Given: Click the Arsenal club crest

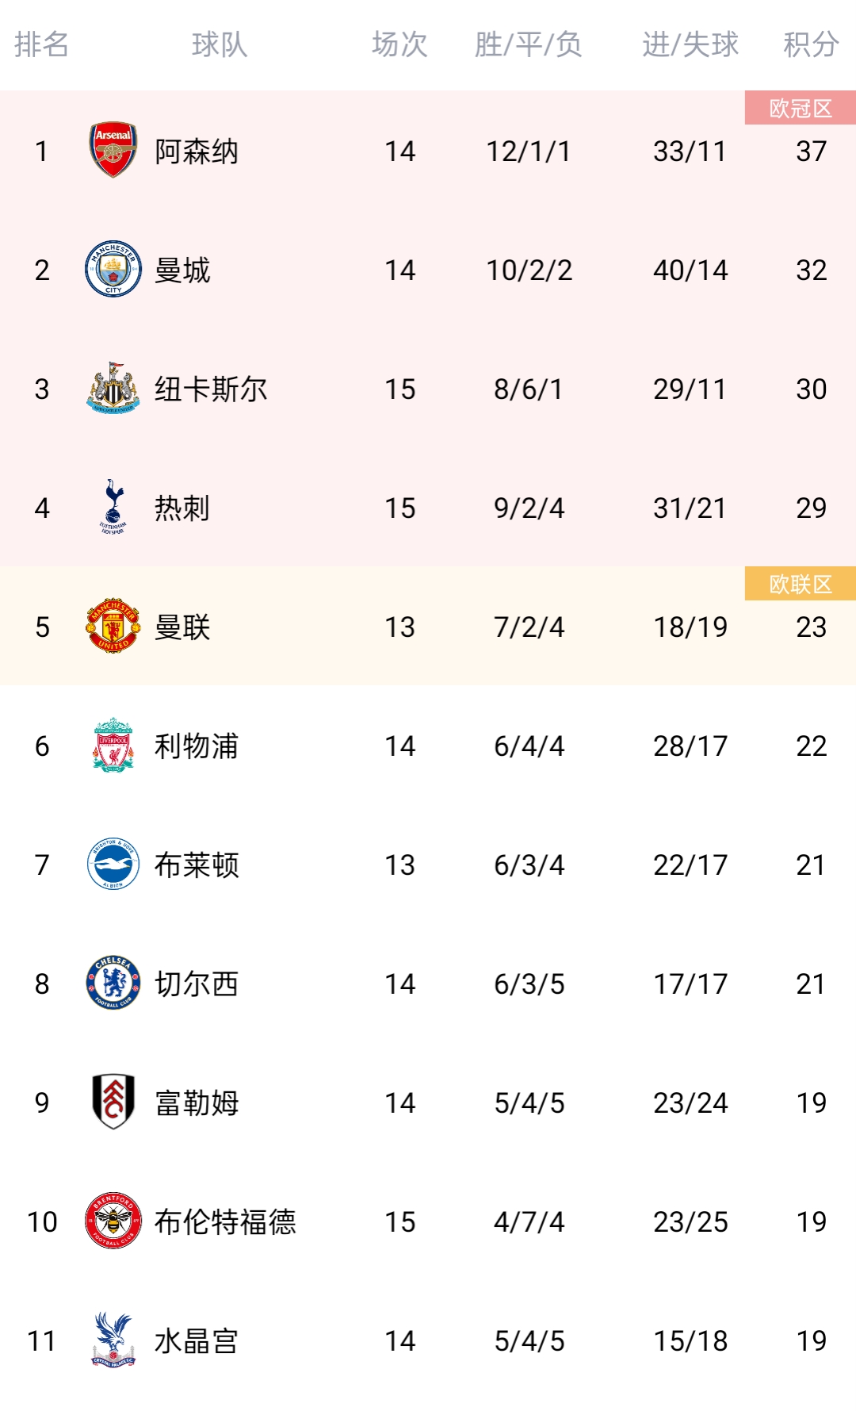Looking at the screenshot, I should pyautogui.click(x=113, y=150).
